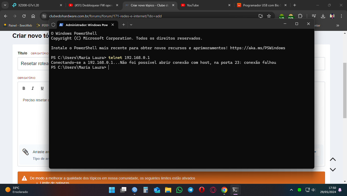The width and height of the screenshot is (347, 196).
Task: Show hidden system tray icons
Action: pyautogui.click(x=291, y=190)
